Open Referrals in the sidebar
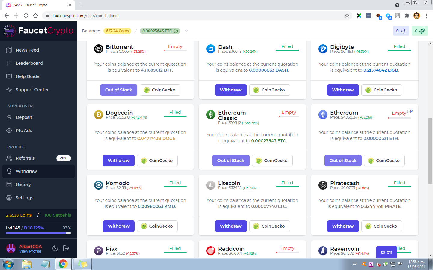 pos(38,158)
